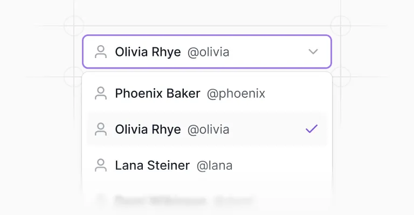
Task: Click the Olivia Rhye name in select field
Action: pyautogui.click(x=148, y=52)
